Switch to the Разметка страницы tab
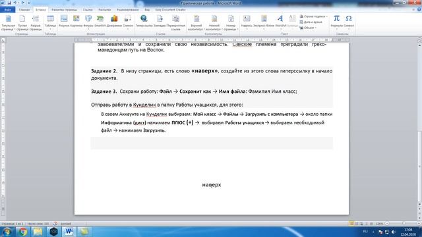422x237 pixels. [x=65, y=10]
